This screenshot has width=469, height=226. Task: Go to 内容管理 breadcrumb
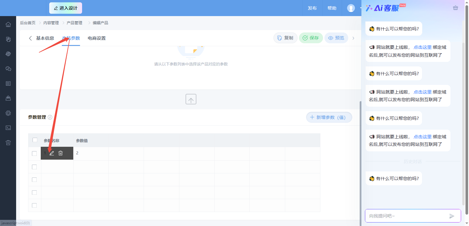[x=51, y=23]
